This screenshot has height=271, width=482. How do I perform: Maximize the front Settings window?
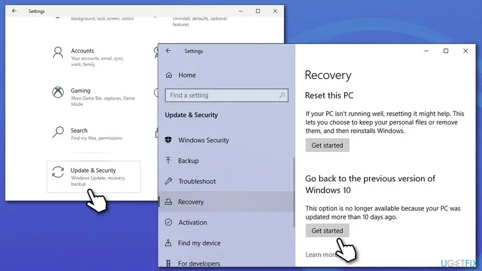tap(446, 51)
